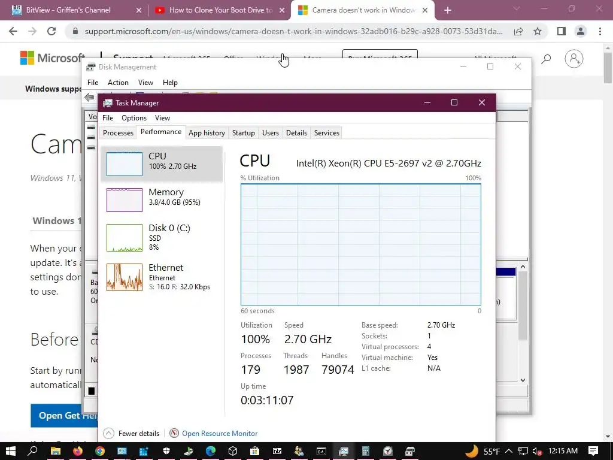Open Task Manager's View menu
The height and width of the screenshot is (460, 613).
162,118
